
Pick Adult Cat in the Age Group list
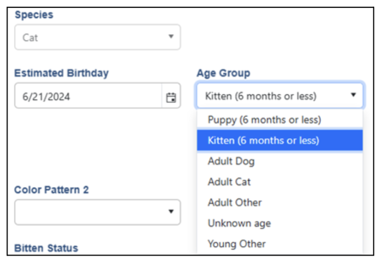(229, 182)
